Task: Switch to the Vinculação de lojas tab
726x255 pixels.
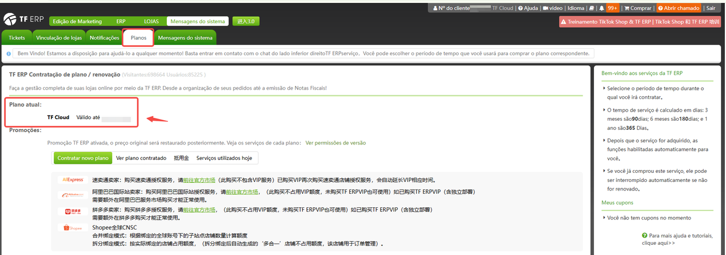Action: 60,38
